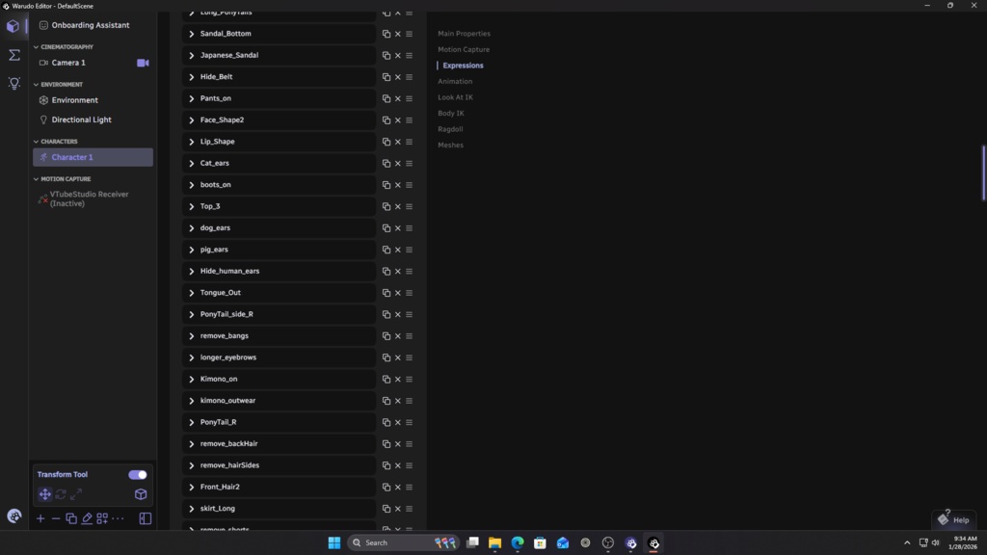Expand the Face_Shape2 expression entry
Screen dimensions: 987x555
192,120
